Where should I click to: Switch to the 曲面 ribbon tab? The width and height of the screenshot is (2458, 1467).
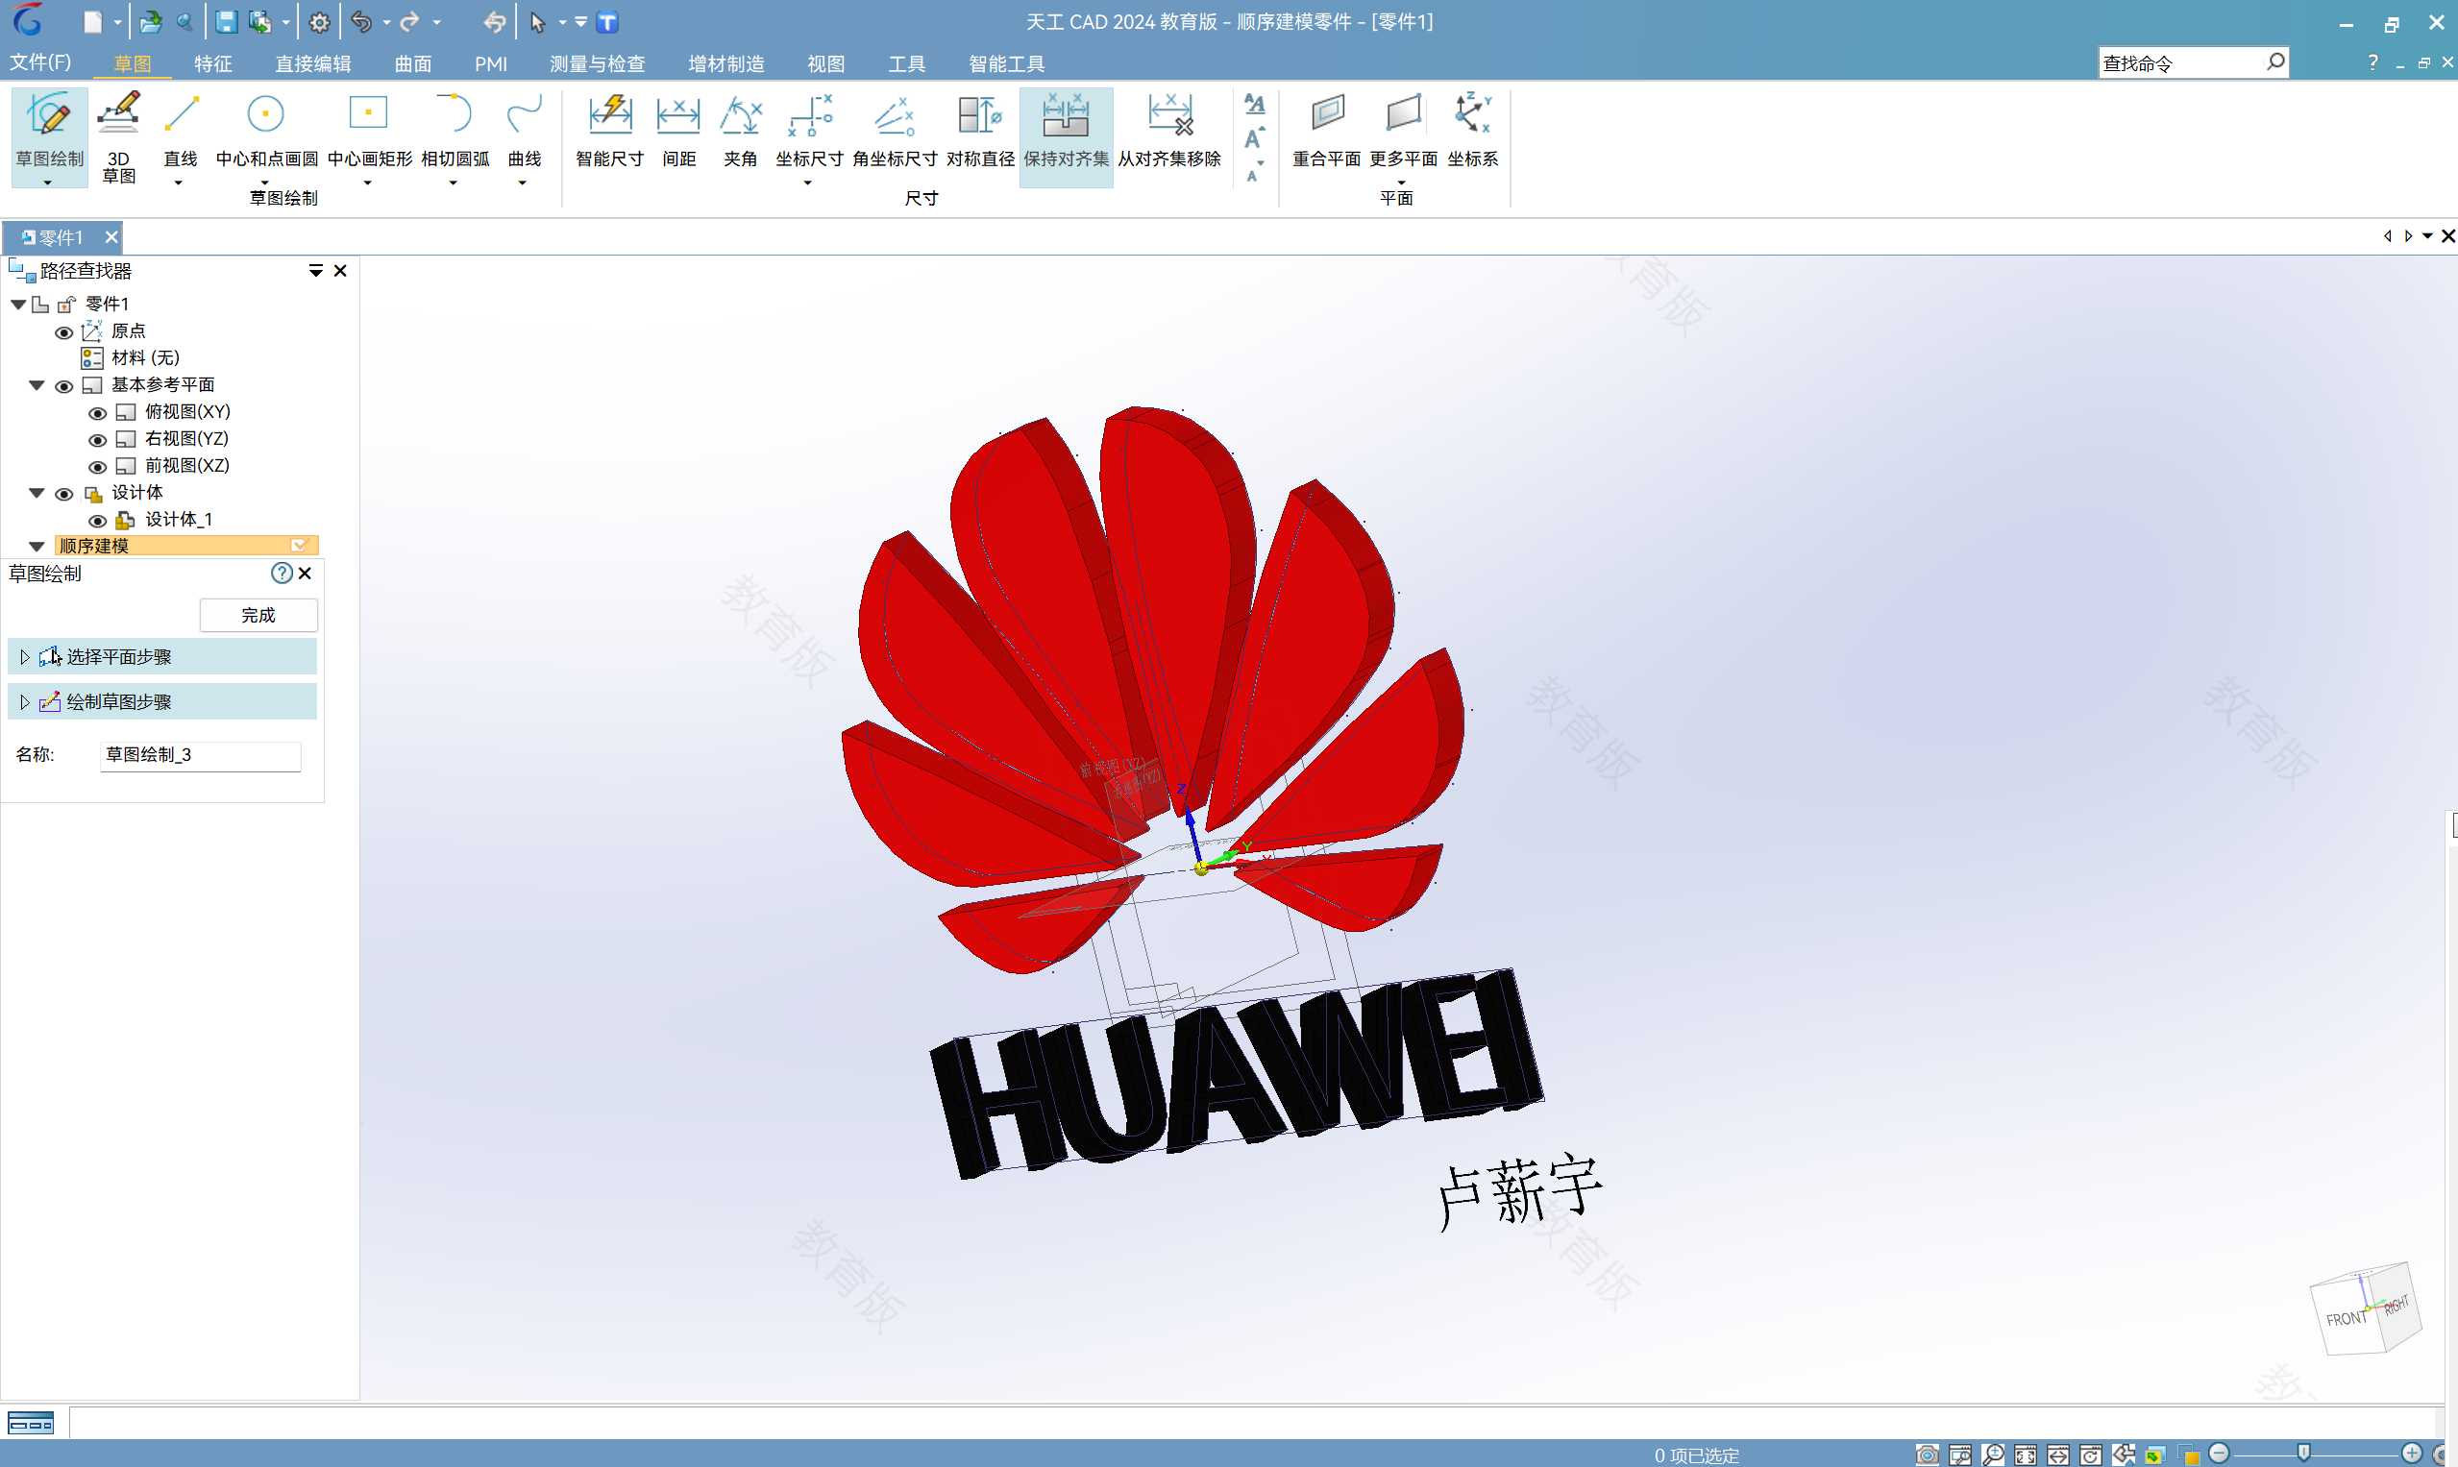pyautogui.click(x=413, y=63)
